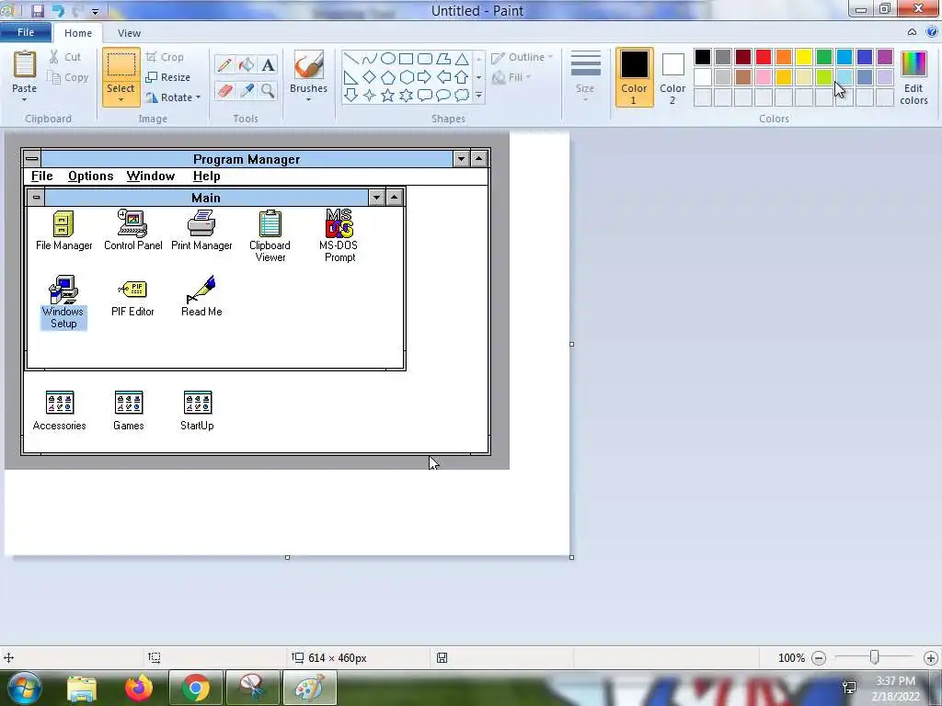Open Windows Explorer folder in taskbar
Image resolution: width=942 pixels, height=706 pixels.
tap(82, 688)
